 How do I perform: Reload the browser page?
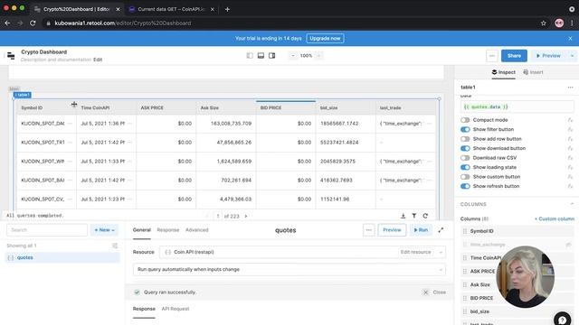pos(33,23)
